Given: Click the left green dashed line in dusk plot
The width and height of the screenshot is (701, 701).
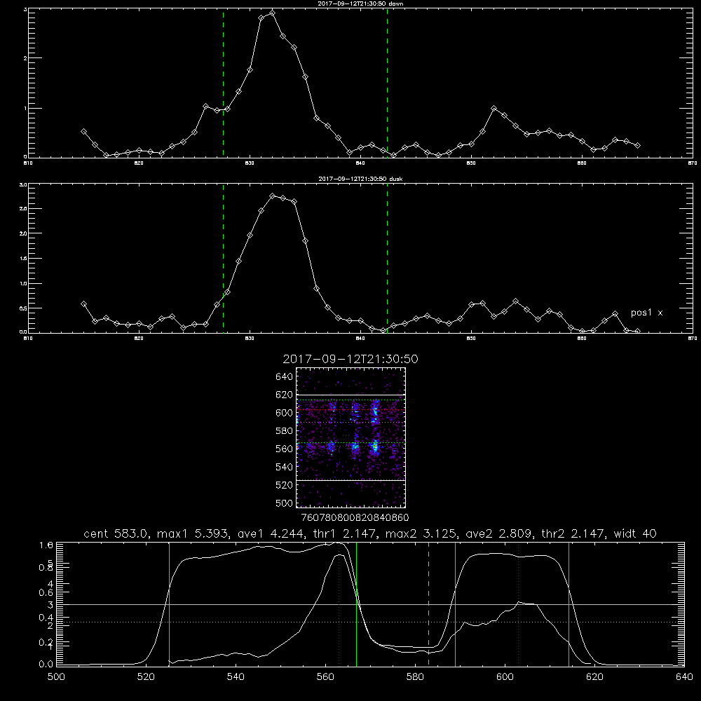Looking at the screenshot, I should coord(223,259).
